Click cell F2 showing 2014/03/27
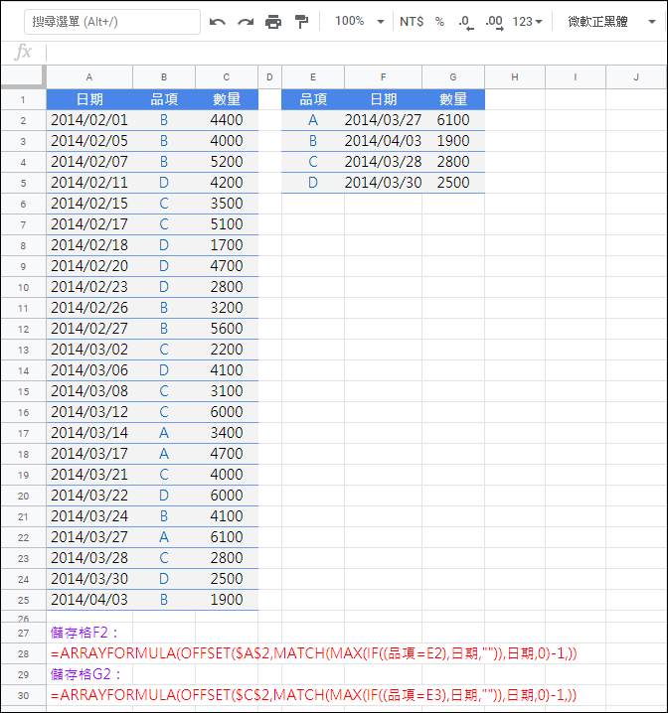The height and width of the screenshot is (713, 668). pyautogui.click(x=383, y=120)
